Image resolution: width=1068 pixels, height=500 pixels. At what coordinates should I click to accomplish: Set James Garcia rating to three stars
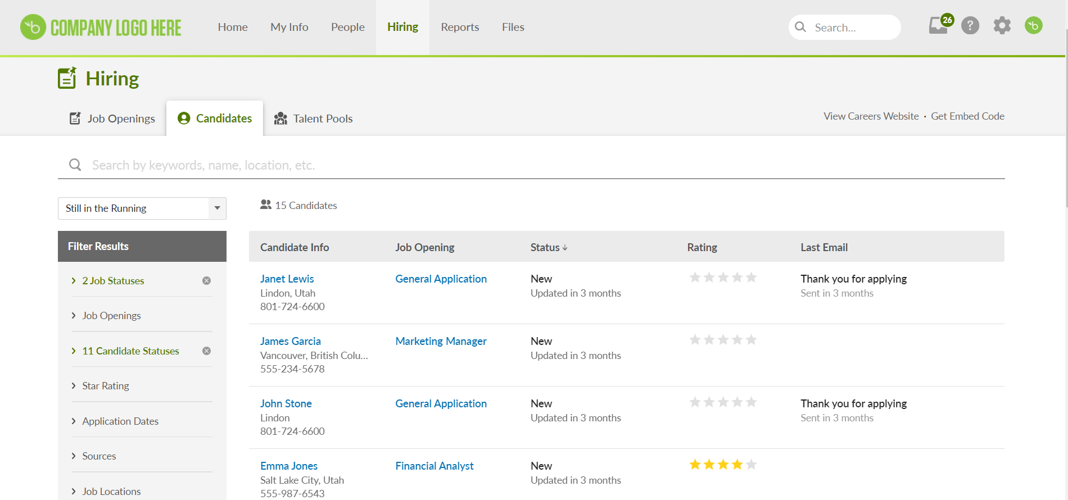[723, 340]
